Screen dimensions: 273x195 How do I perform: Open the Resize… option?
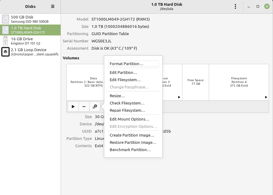coord(117,96)
